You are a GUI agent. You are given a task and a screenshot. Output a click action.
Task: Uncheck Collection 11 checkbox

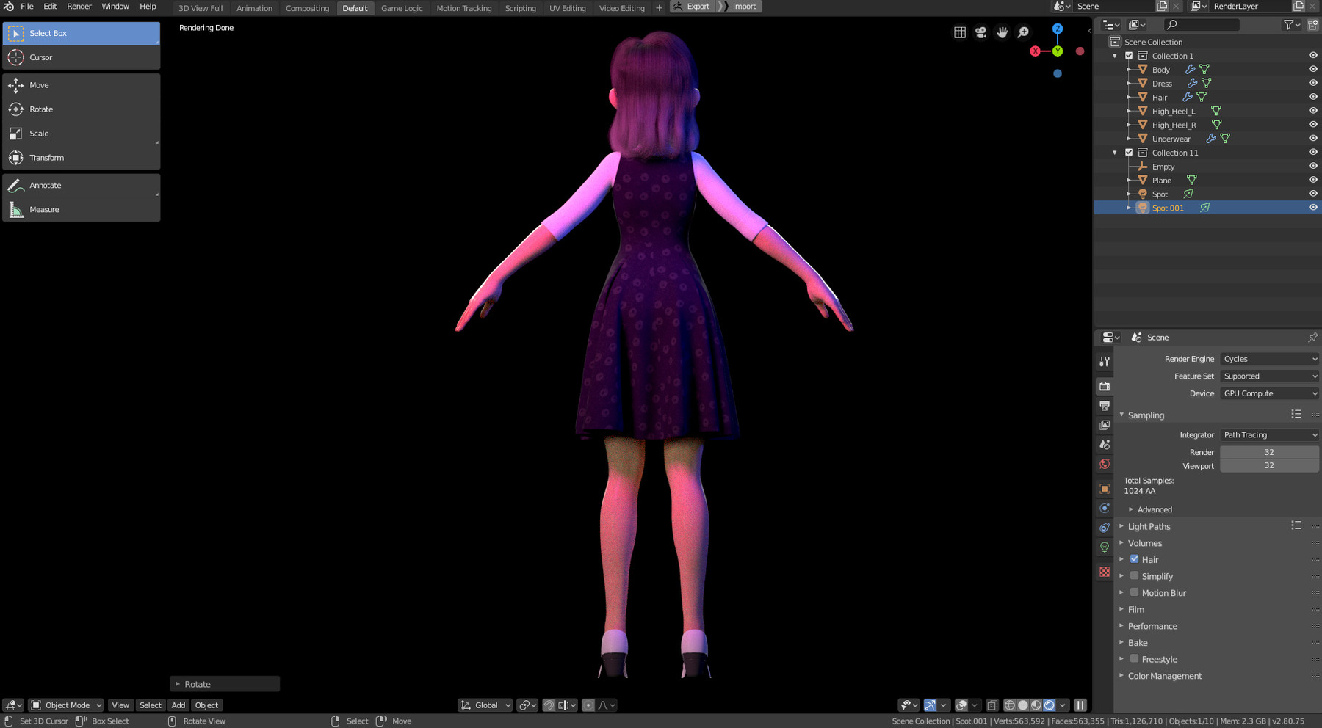click(x=1130, y=153)
